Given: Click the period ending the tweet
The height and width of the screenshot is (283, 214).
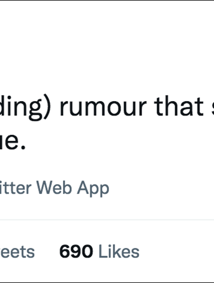Looking at the screenshot, I should [23, 148].
